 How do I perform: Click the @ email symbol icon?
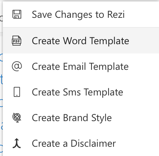pyautogui.click(x=17, y=66)
